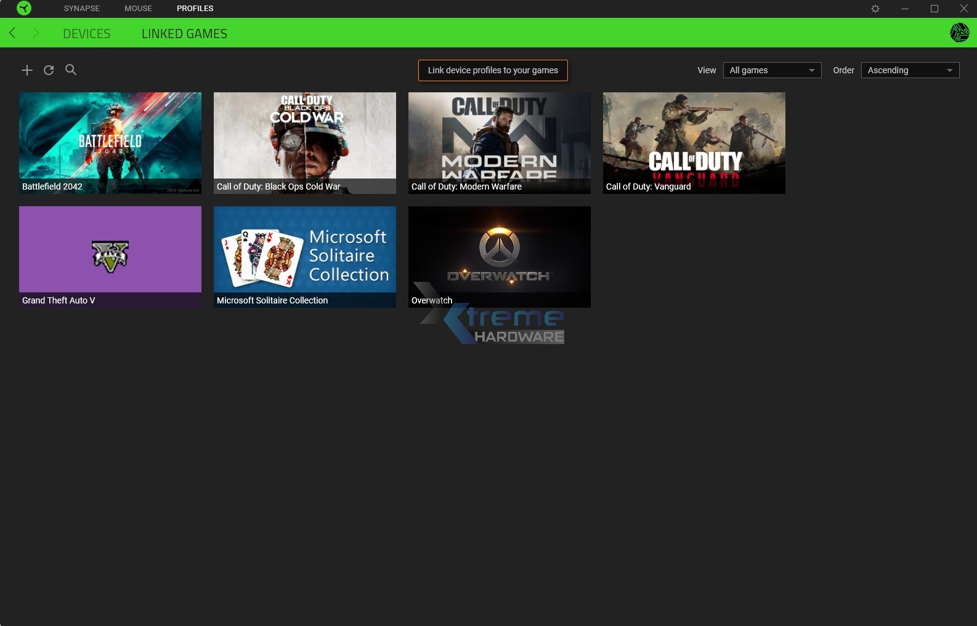Screen dimensions: 977x626
Task: Switch to the Synapse tab
Action: (x=82, y=9)
